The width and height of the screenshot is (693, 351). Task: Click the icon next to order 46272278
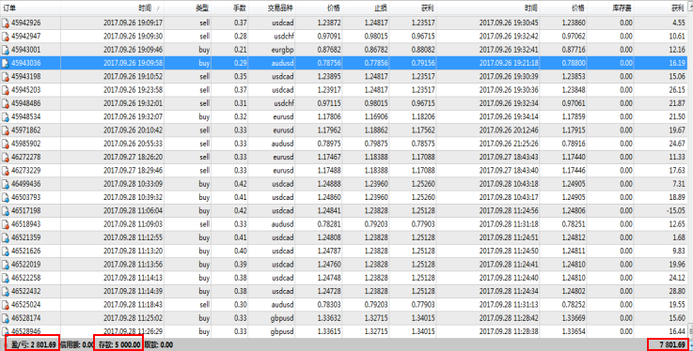[x=6, y=157]
